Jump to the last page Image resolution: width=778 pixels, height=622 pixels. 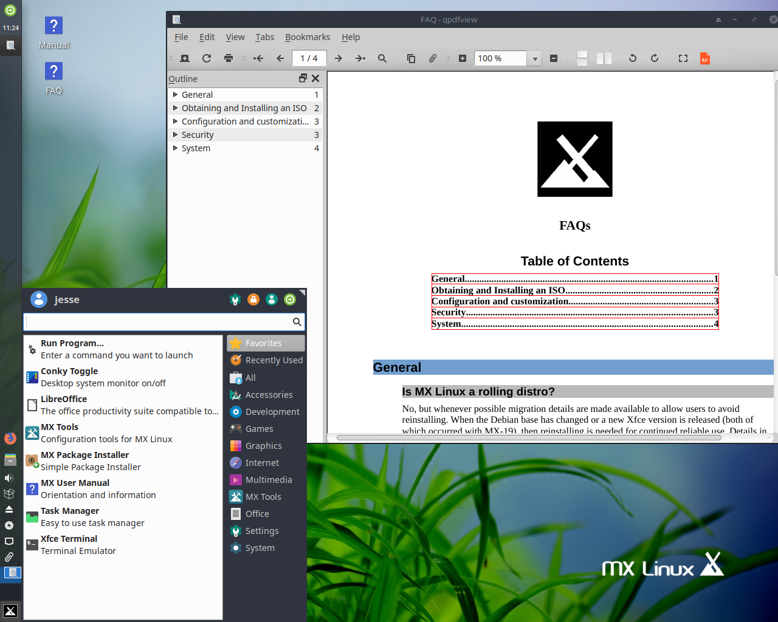click(x=360, y=58)
